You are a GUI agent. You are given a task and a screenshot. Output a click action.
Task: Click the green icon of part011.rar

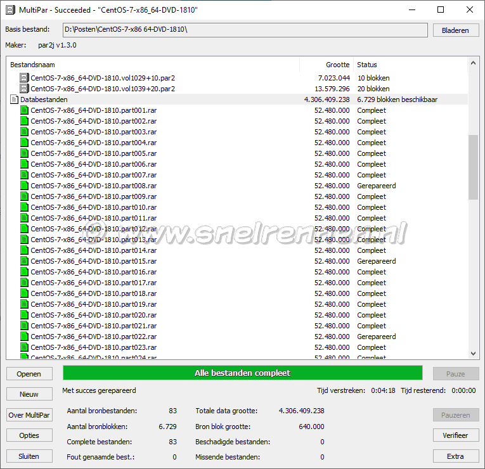click(24, 218)
